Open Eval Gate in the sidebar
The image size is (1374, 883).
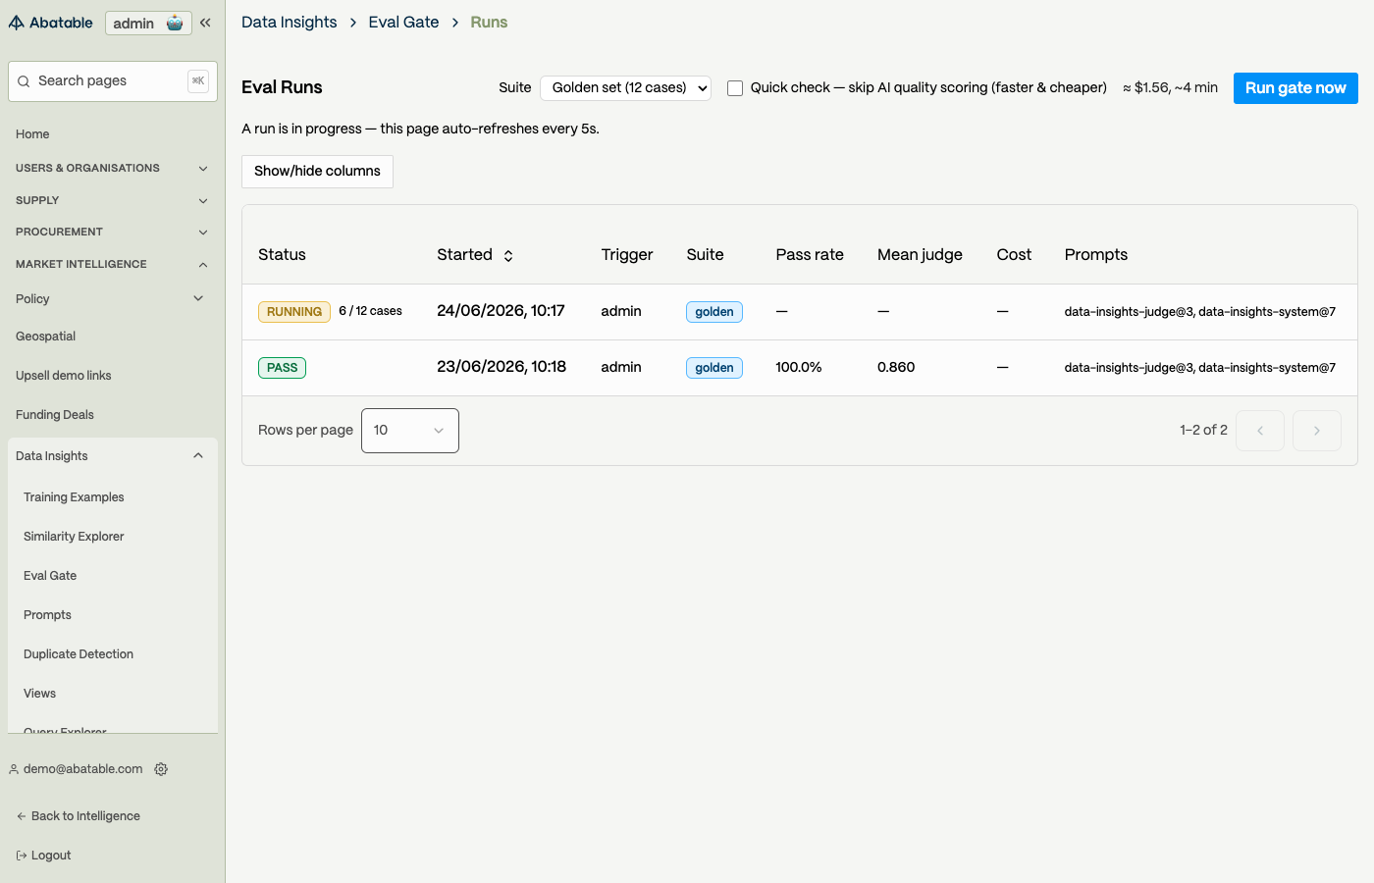point(50,576)
